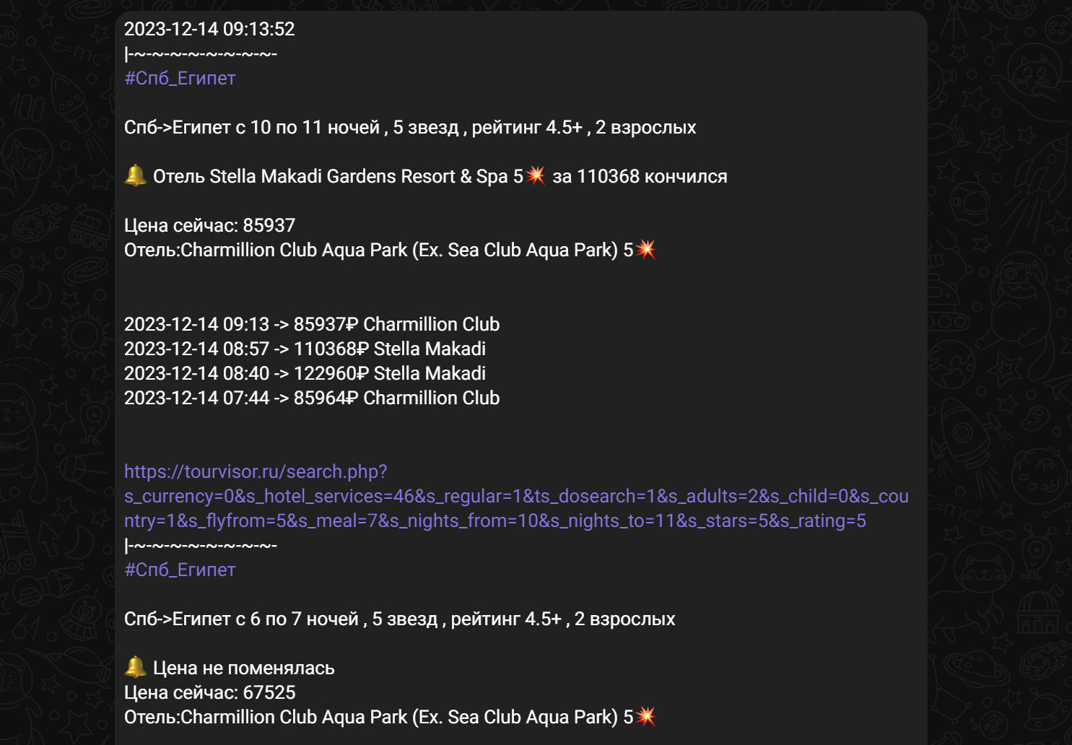The height and width of the screenshot is (745, 1072).
Task: Click price history row '07:44 -> 85964₽ Charmillion Club'
Action: [312, 398]
